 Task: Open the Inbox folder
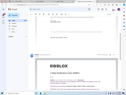pos(17,21)
